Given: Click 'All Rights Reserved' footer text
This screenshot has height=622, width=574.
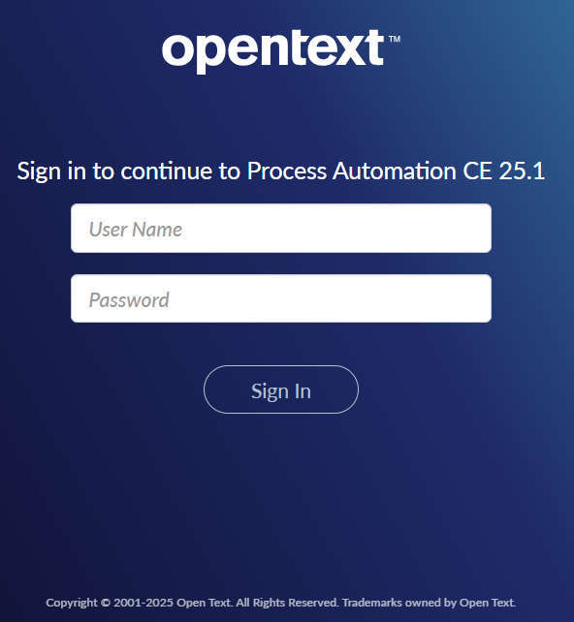Looking at the screenshot, I should point(287,603).
